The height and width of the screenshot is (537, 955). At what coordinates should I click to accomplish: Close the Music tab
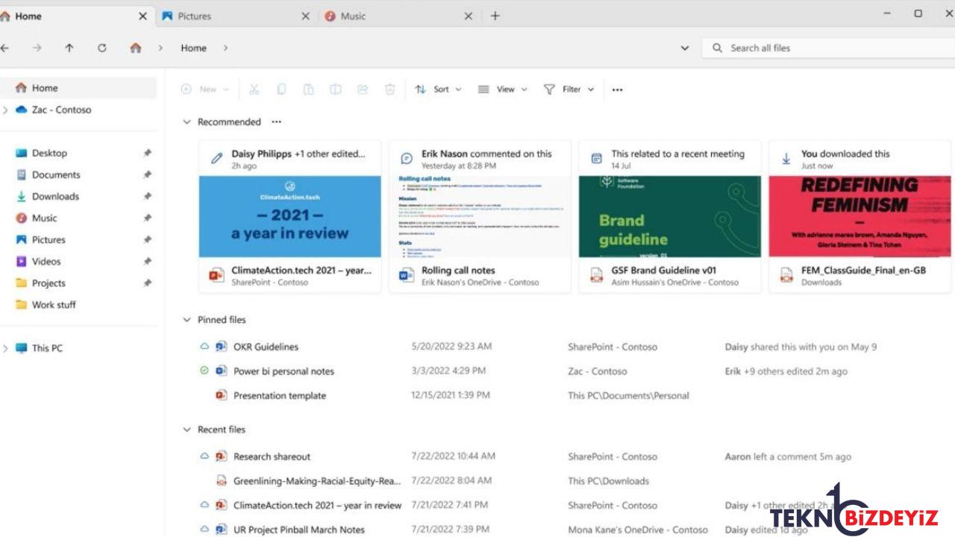point(469,16)
